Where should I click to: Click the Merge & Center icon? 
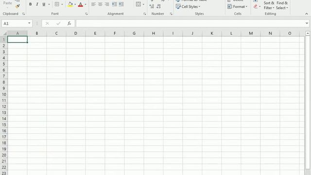pyautogui.click(x=138, y=4)
